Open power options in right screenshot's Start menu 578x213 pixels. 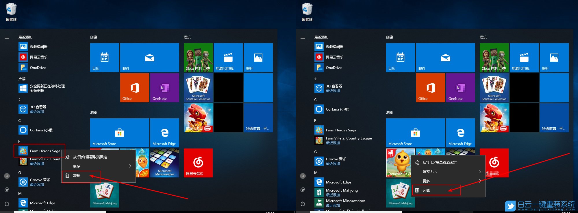pos(303,204)
